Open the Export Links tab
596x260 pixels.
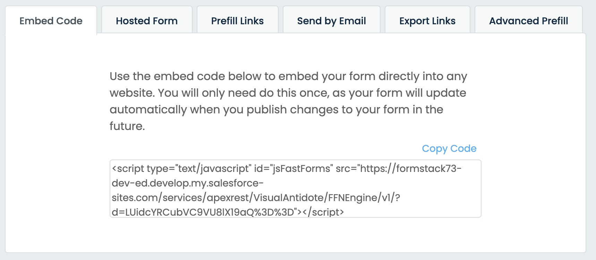click(427, 21)
